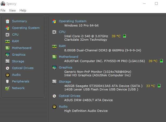Select 'ASUS DRW-24B3LT ATA Device' line
Image resolution: width=166 pixels, height=122 pixels.
(x=89, y=100)
